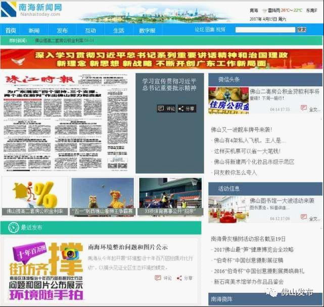Open link 佛山将新建两个化妆品市级示范区
Viewport: 324px width, 307px height.
(x=254, y=162)
